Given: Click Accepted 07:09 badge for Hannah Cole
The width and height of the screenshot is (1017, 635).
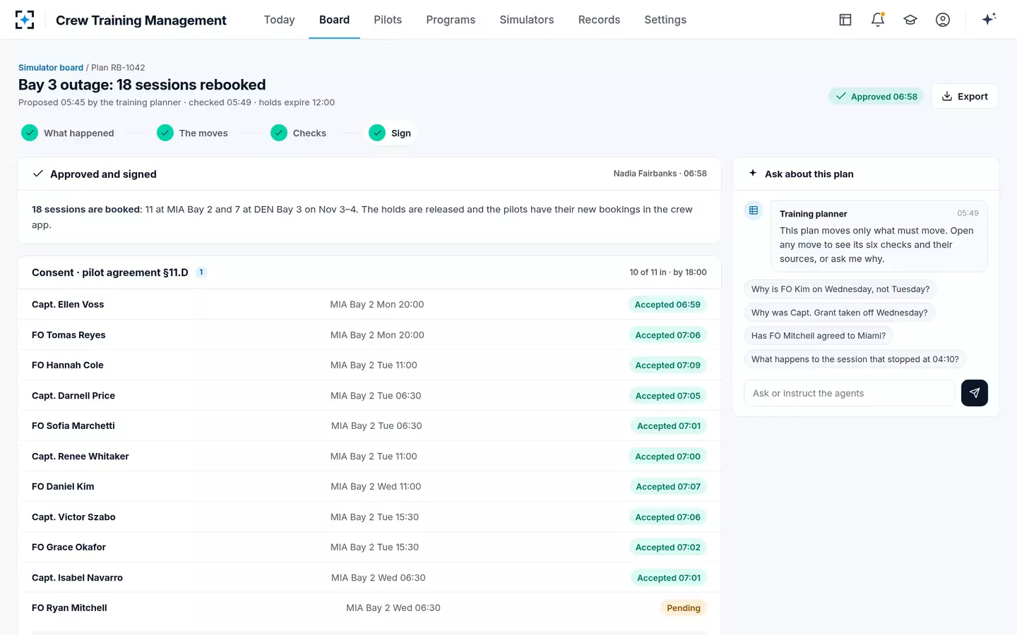Looking at the screenshot, I should coord(667,365).
